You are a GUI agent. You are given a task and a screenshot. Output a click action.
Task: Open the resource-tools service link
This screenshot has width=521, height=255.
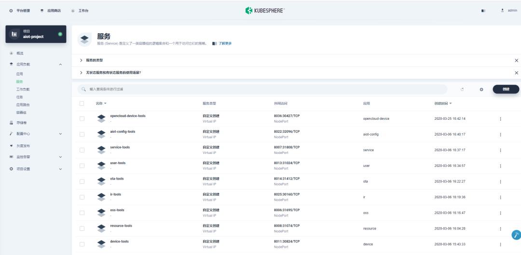(121, 226)
